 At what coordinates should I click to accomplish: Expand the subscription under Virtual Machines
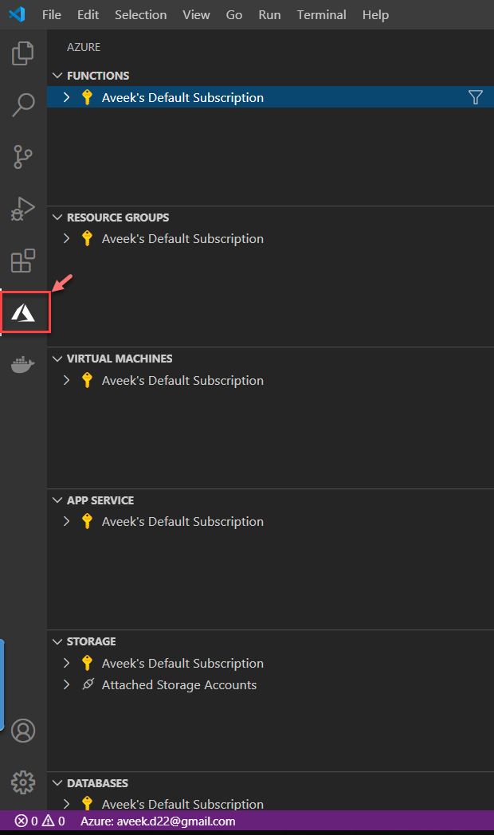67,381
